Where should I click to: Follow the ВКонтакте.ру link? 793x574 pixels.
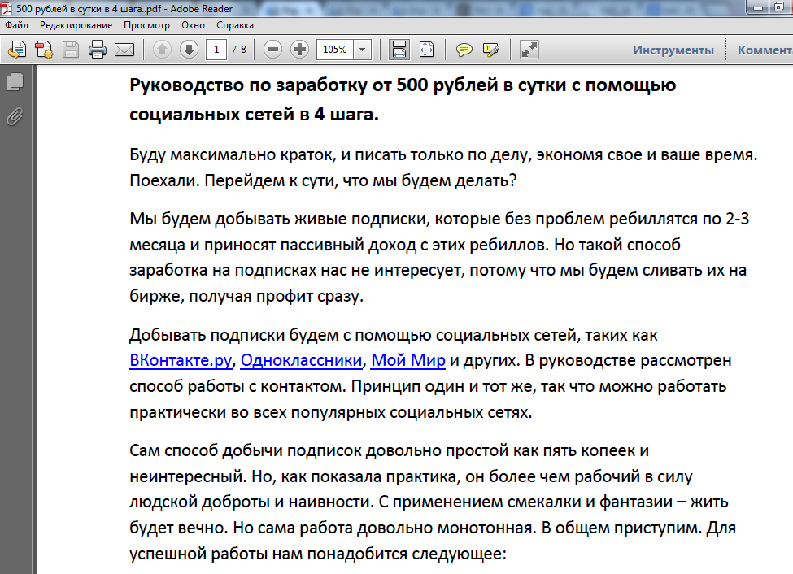pyautogui.click(x=181, y=360)
